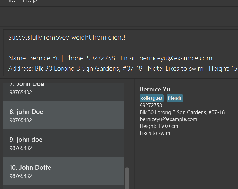Screen dimensions: 238x189
Task: Click the Height: 150.0 cm line
Action: coord(159,126)
